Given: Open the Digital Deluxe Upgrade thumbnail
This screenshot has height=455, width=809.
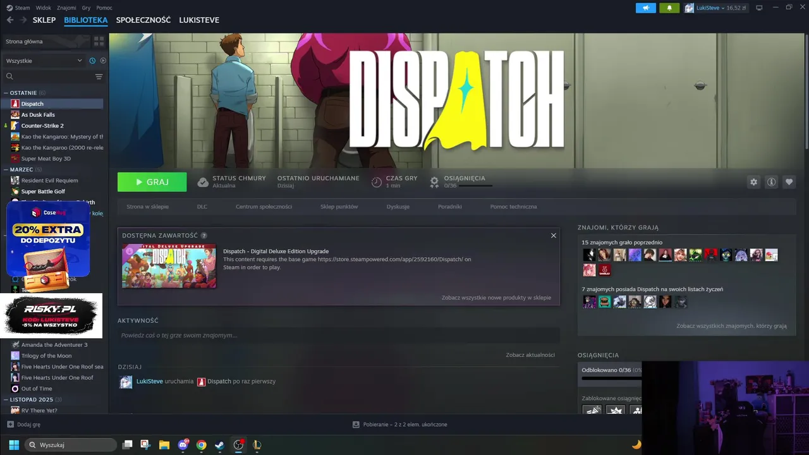Looking at the screenshot, I should pos(169,265).
